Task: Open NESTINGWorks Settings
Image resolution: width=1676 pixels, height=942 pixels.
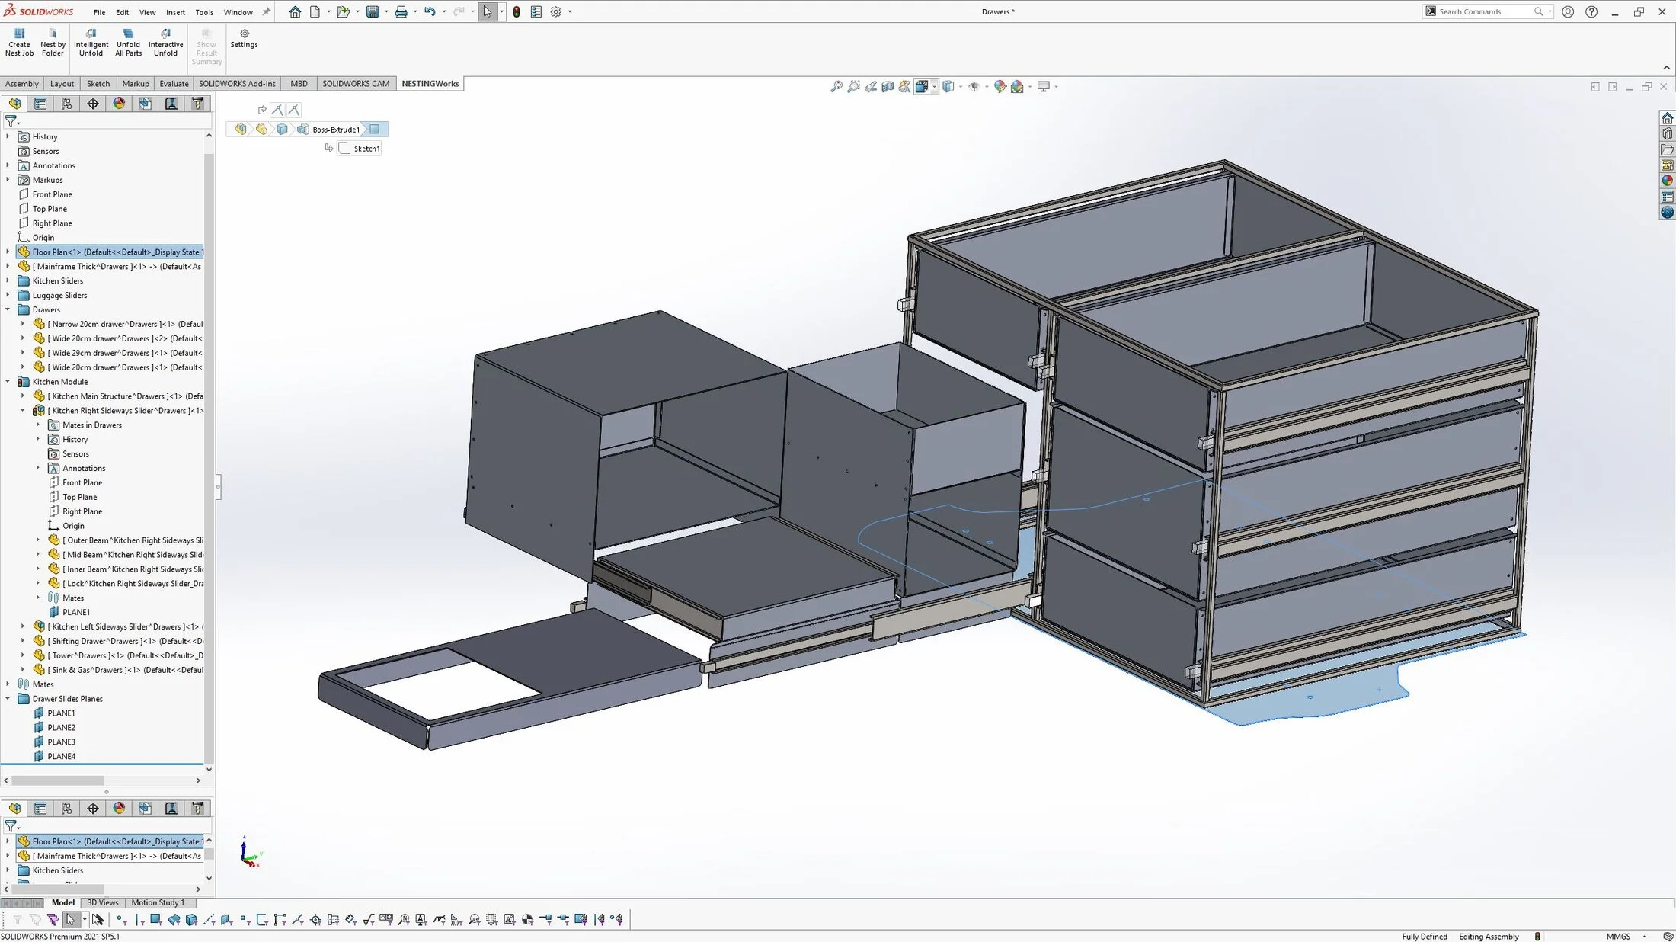Action: tap(244, 38)
